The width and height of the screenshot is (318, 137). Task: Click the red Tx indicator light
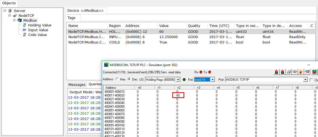[x=210, y=72]
